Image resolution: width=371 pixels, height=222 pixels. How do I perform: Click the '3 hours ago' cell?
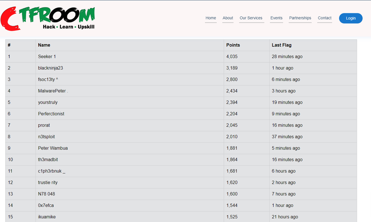pos(313,91)
